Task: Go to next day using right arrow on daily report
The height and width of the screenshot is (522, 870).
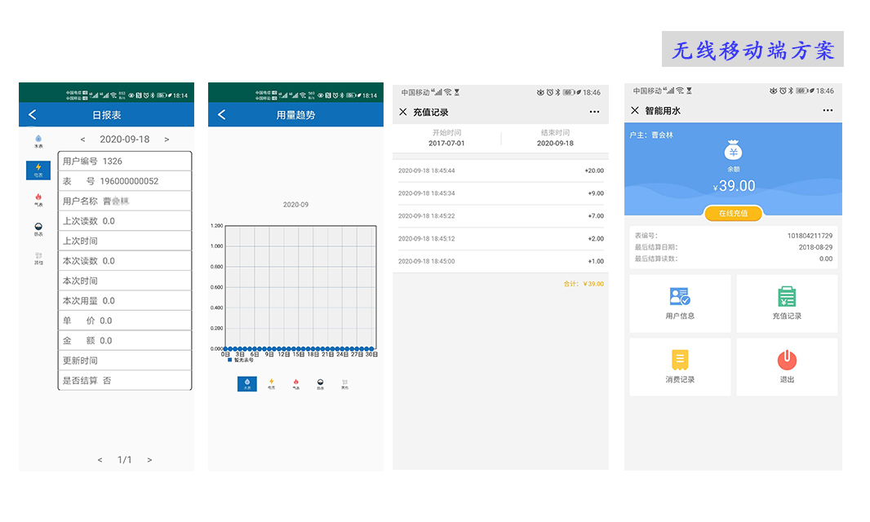Action: click(x=166, y=139)
